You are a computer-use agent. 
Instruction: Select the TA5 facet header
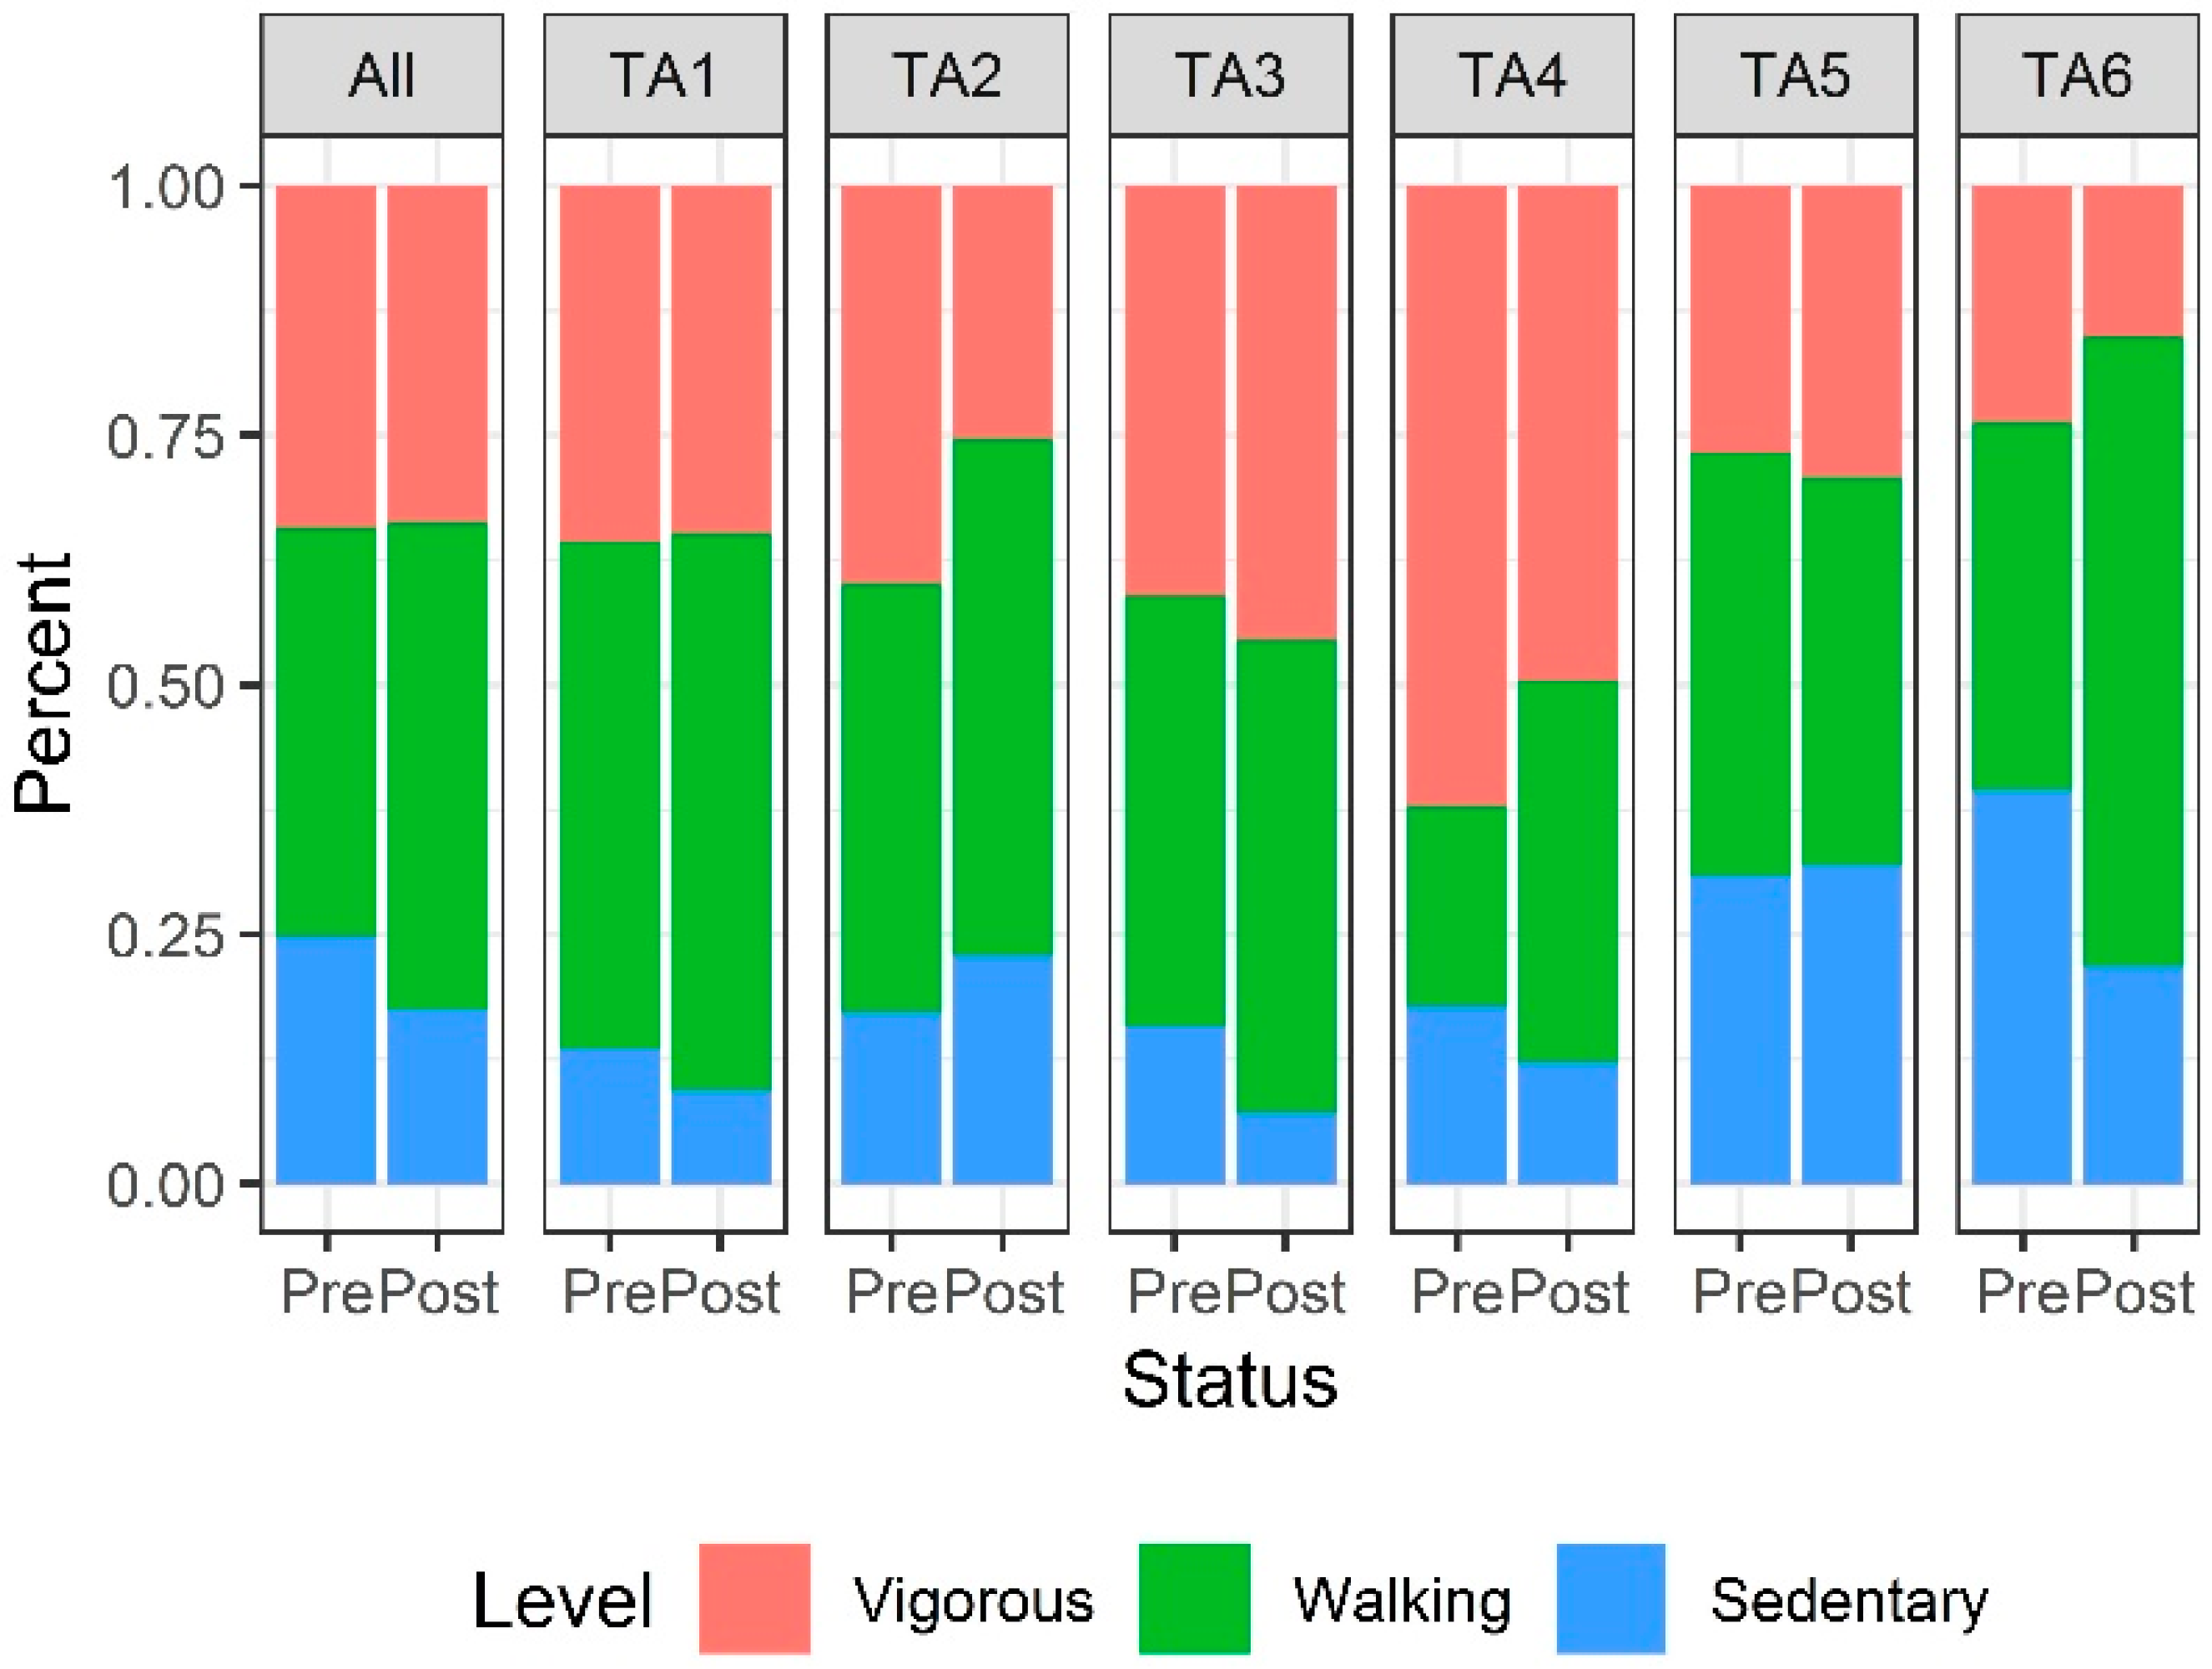pos(1795,76)
